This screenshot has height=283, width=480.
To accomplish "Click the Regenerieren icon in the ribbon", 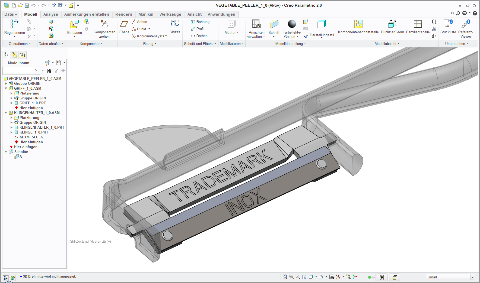I will [x=14, y=24].
